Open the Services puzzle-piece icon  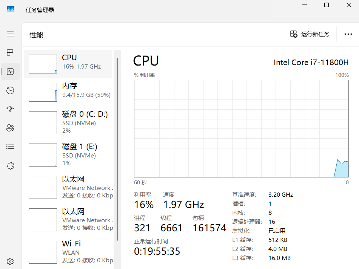click(x=10, y=165)
